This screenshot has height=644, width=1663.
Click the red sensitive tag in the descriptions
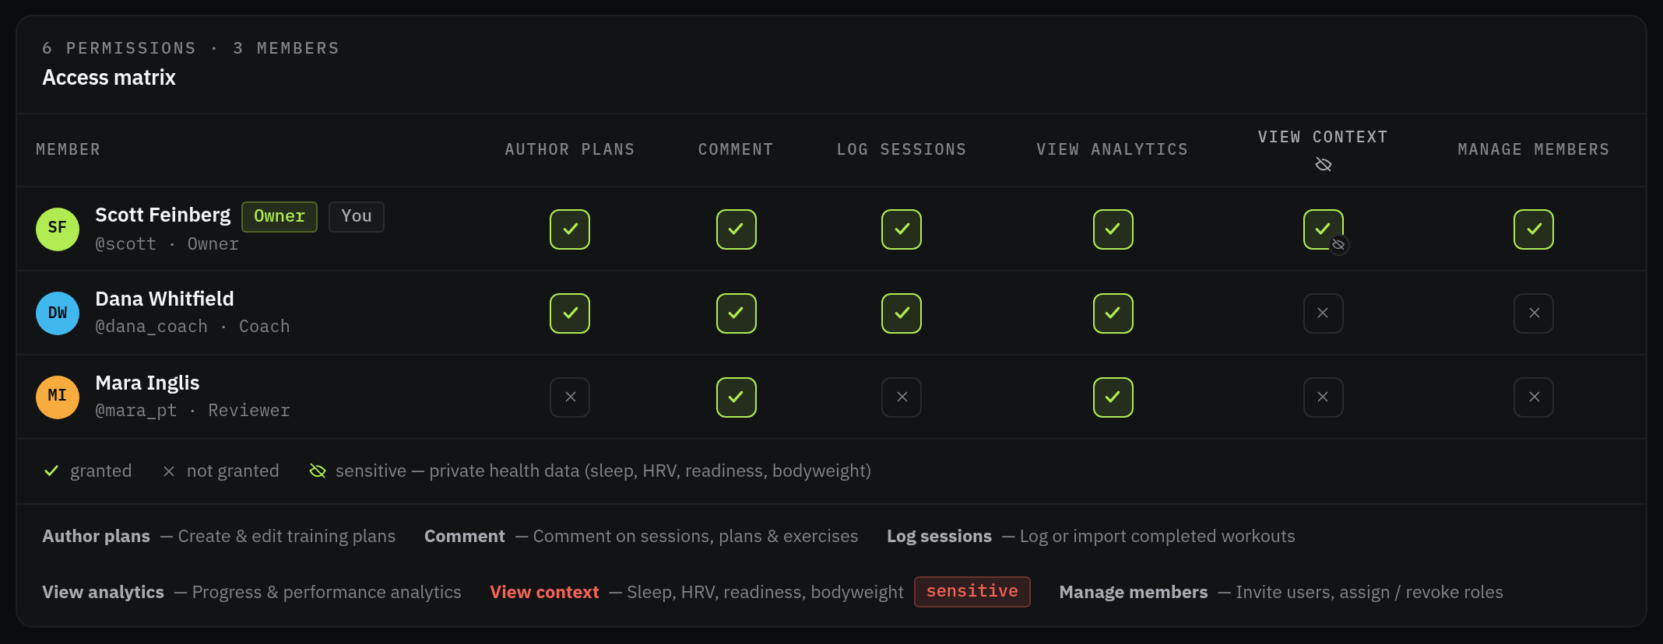[x=972, y=591]
